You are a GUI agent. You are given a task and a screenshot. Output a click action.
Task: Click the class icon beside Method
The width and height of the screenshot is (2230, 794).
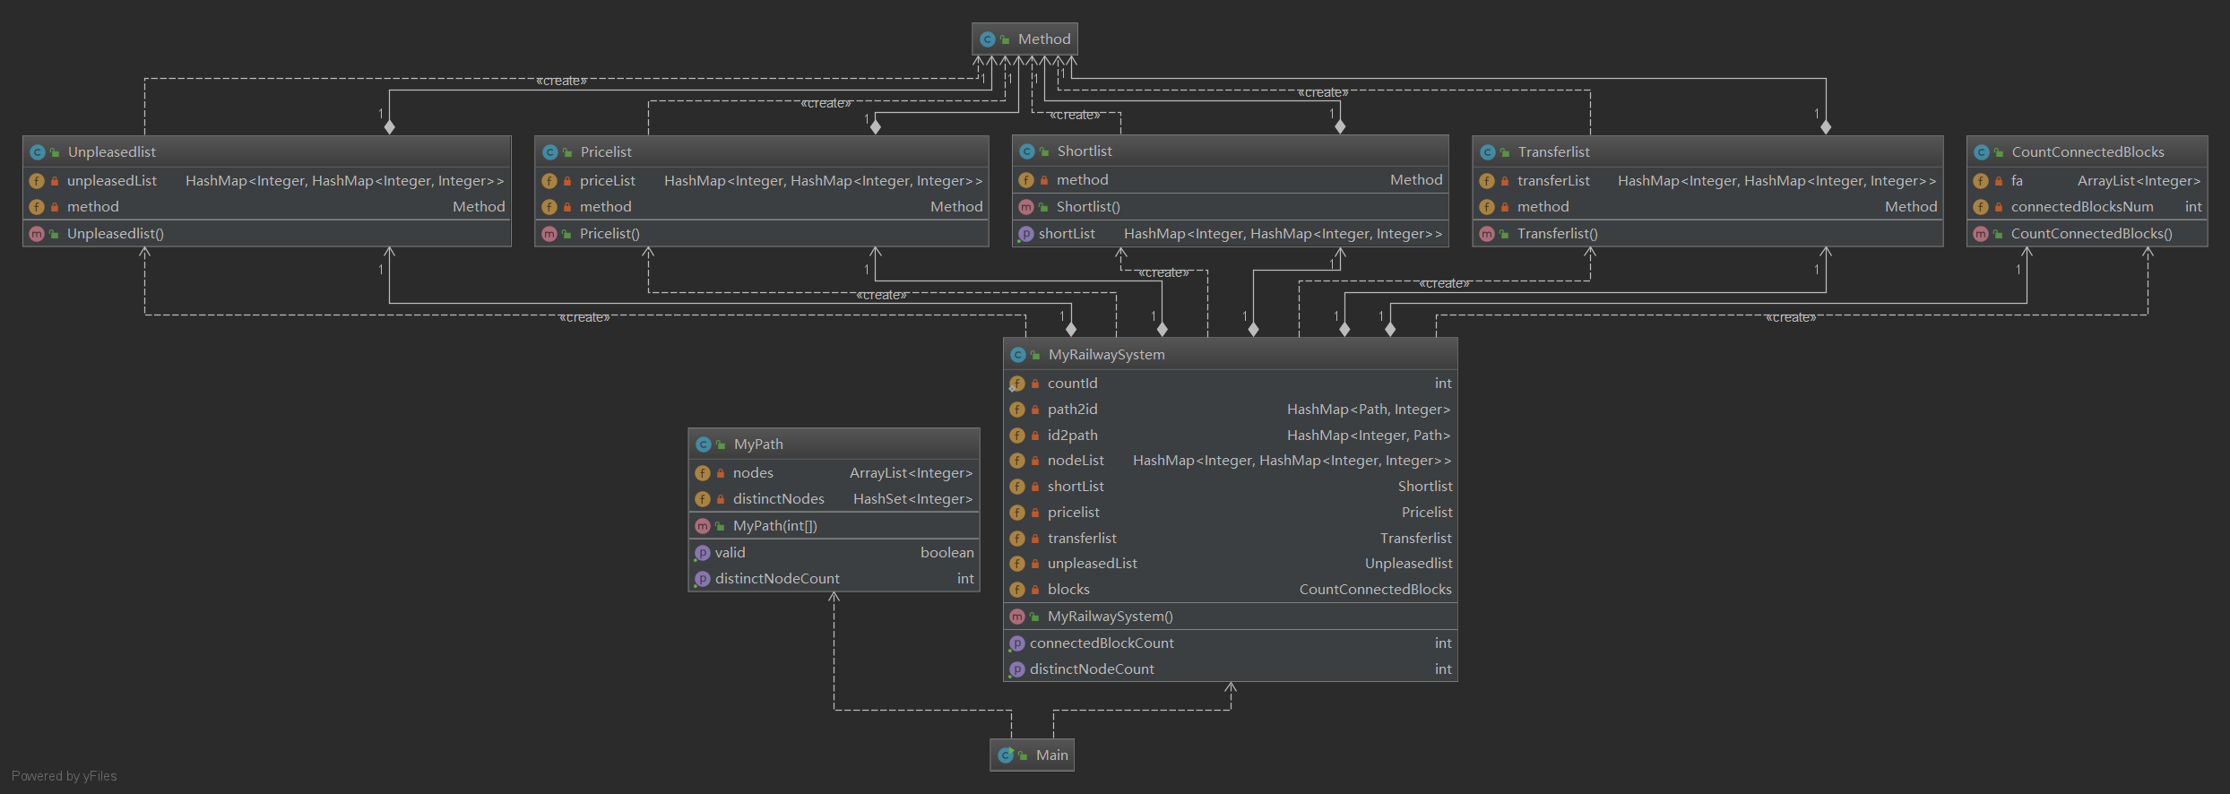987,39
